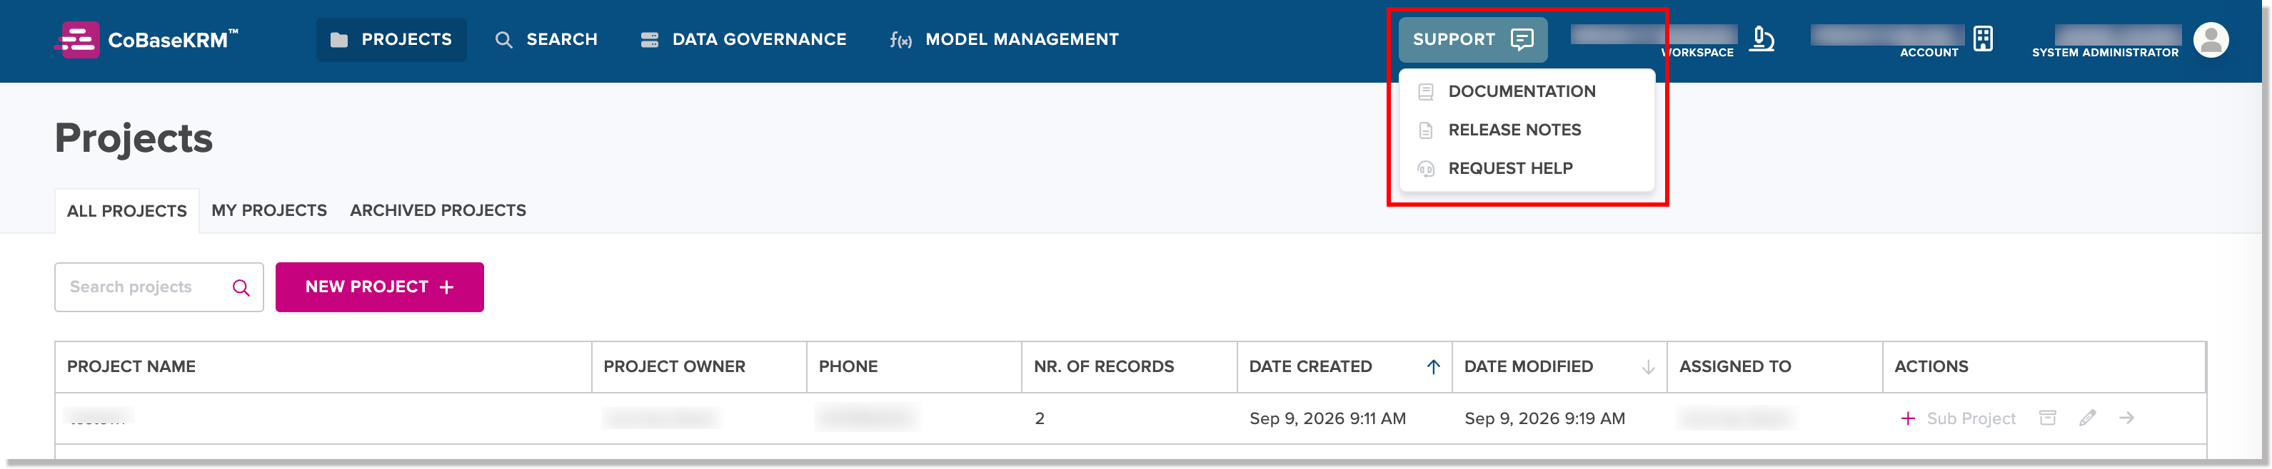Switch to the All Projects tab
Viewport: 2272px width, 469px height.
click(127, 211)
